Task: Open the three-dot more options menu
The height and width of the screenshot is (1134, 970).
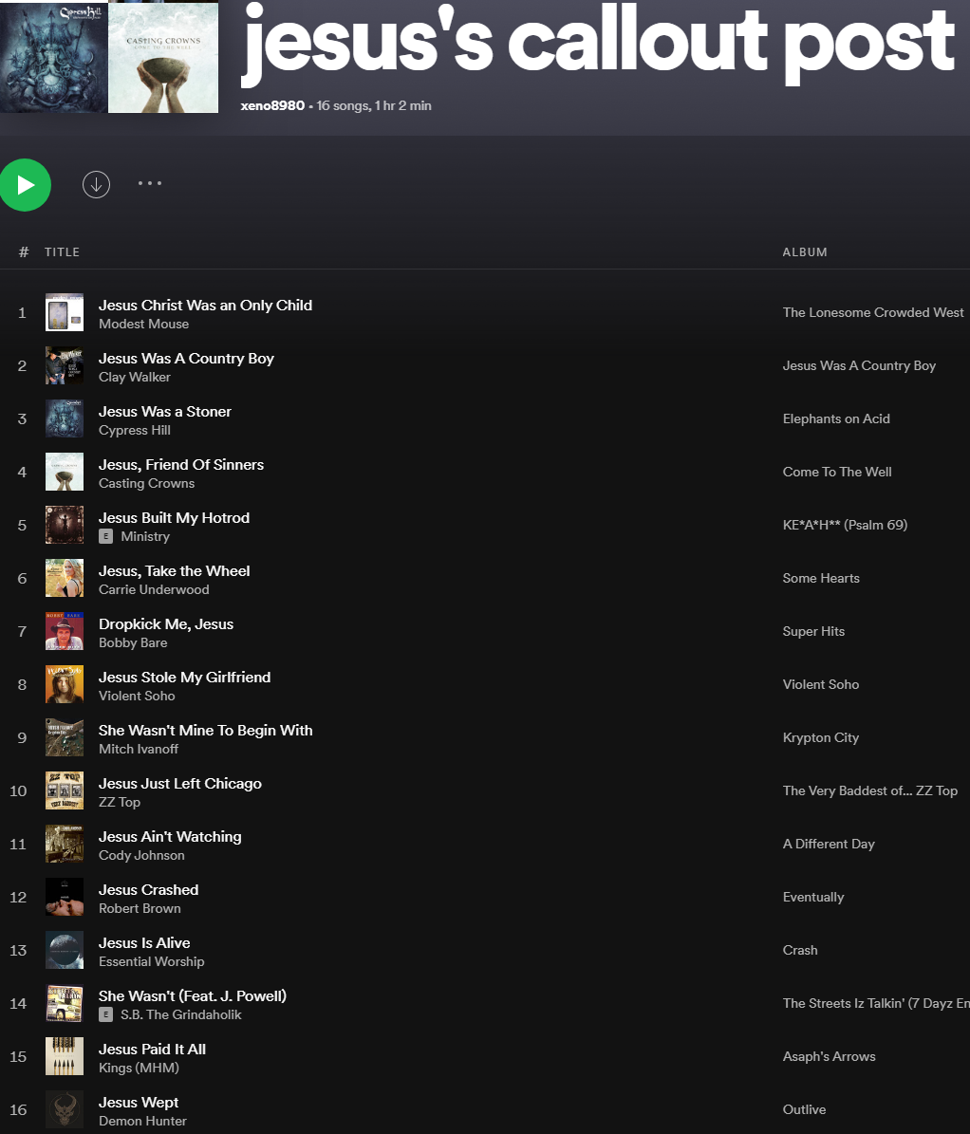Action: [x=150, y=183]
